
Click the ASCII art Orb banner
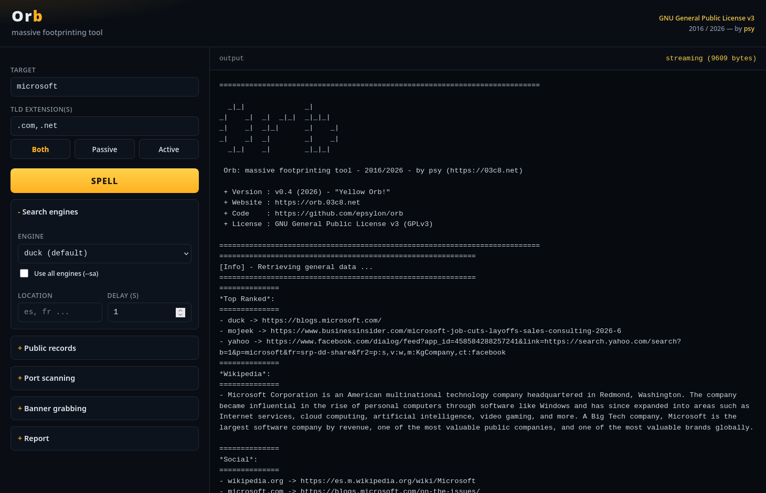pos(279,128)
